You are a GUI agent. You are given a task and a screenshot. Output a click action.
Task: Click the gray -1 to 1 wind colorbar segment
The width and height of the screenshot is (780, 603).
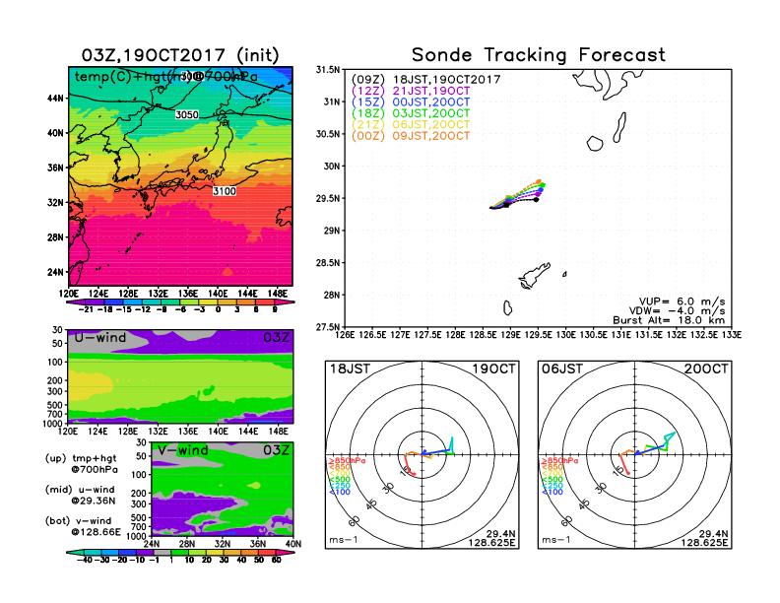pyautogui.click(x=162, y=552)
